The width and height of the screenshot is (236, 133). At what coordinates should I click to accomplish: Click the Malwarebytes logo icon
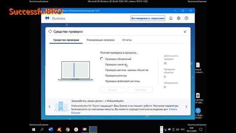tap(47, 18)
